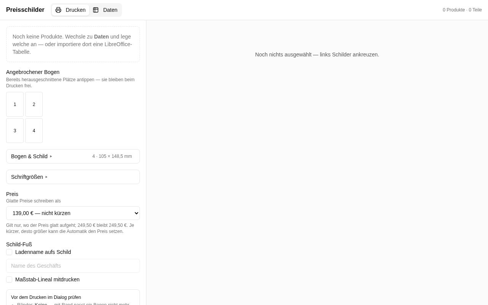The width and height of the screenshot is (488, 305).
Task: Click the 'Noch keine Produkte' hint box
Action: (73, 44)
